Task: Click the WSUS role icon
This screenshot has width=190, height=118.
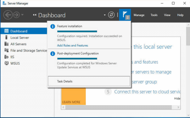Action: click(x=6, y=63)
